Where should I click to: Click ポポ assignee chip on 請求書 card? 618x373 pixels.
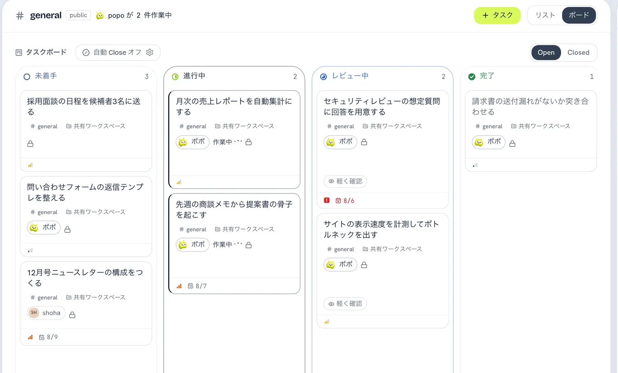click(489, 142)
